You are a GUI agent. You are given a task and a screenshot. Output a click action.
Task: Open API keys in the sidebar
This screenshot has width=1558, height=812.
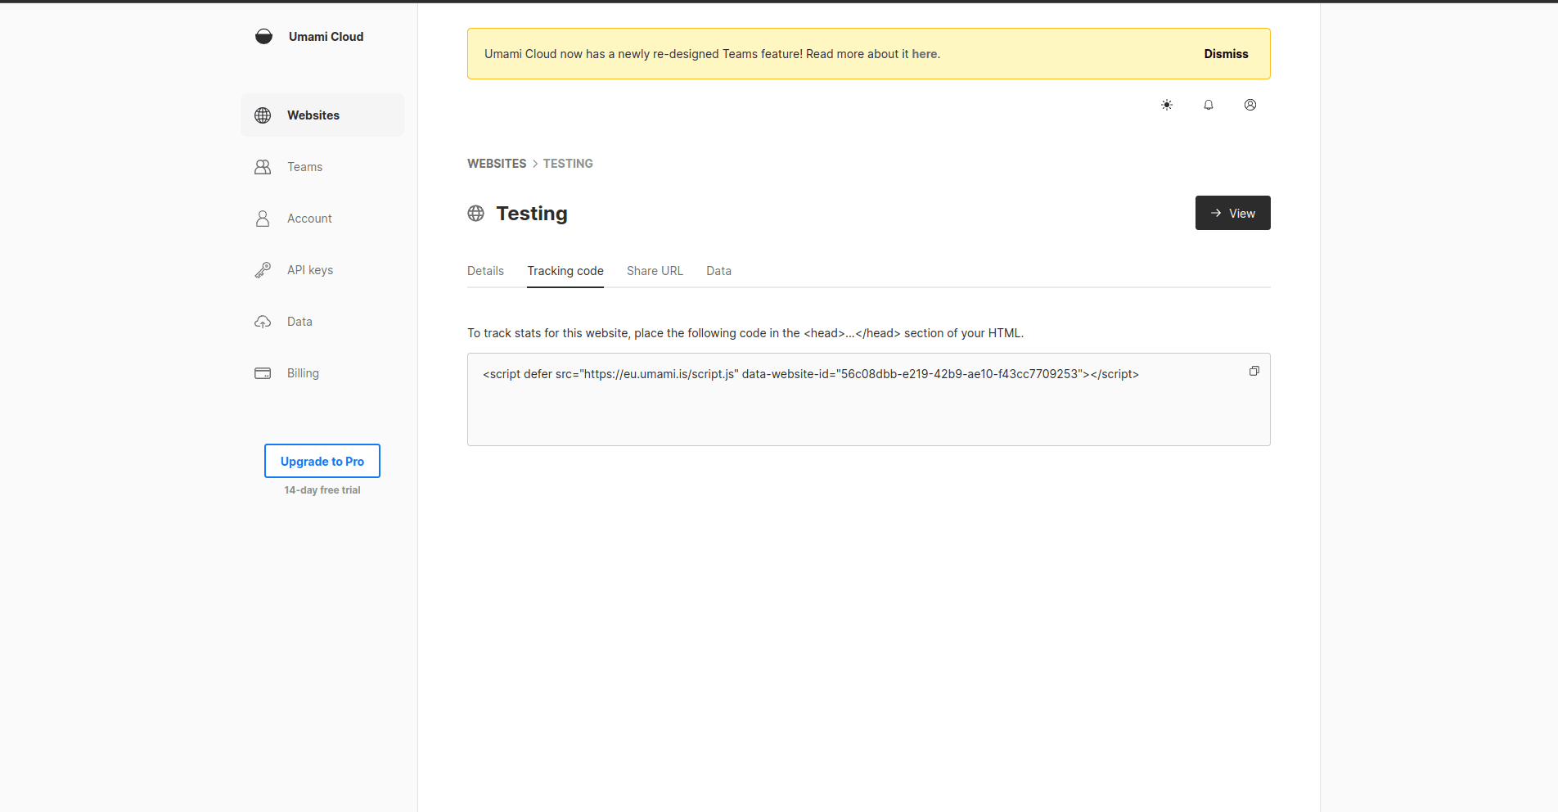pos(322,270)
